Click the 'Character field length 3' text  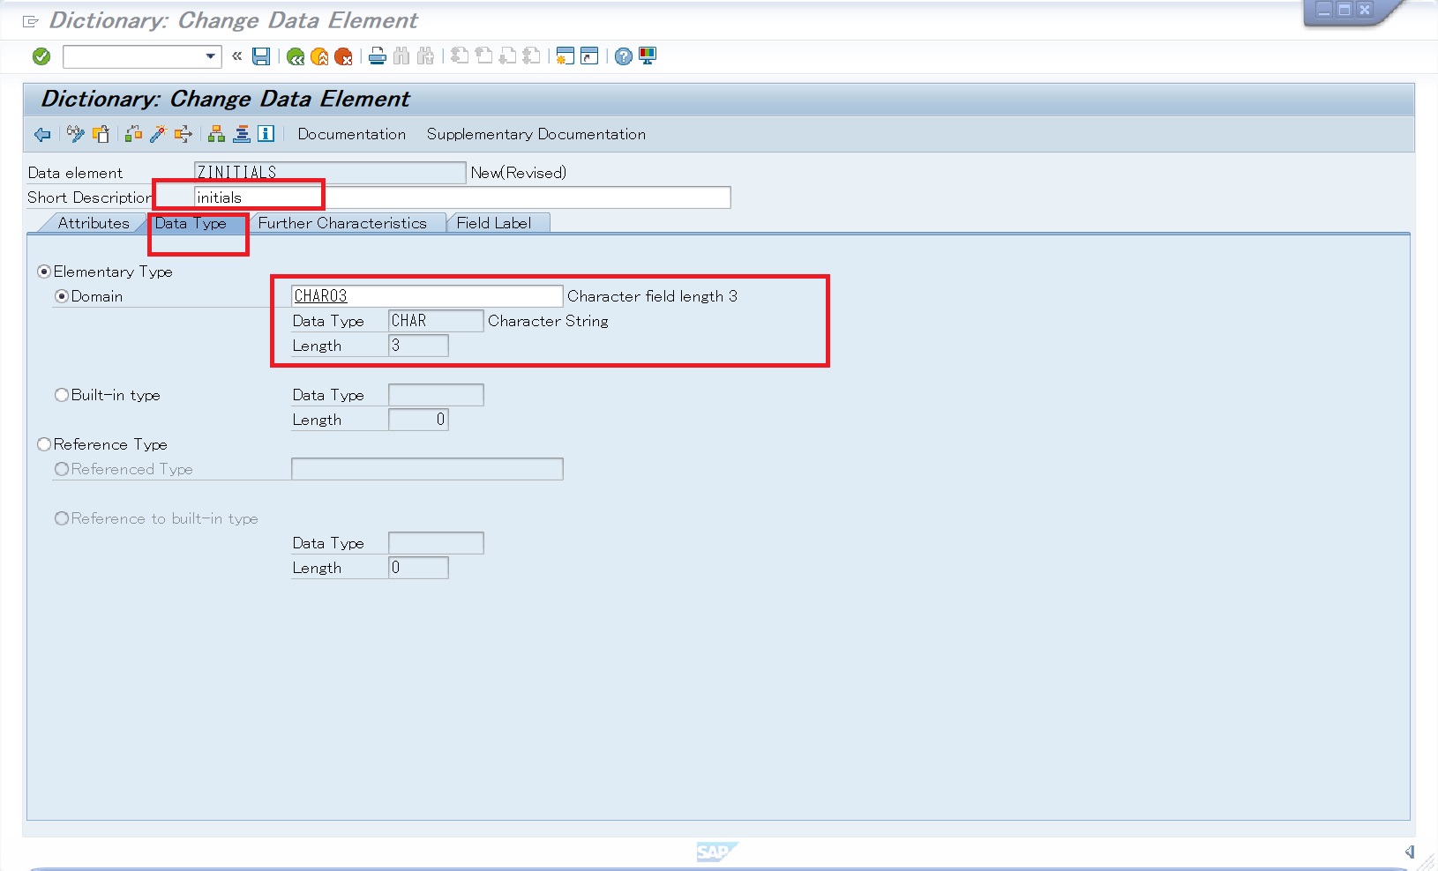[652, 296]
